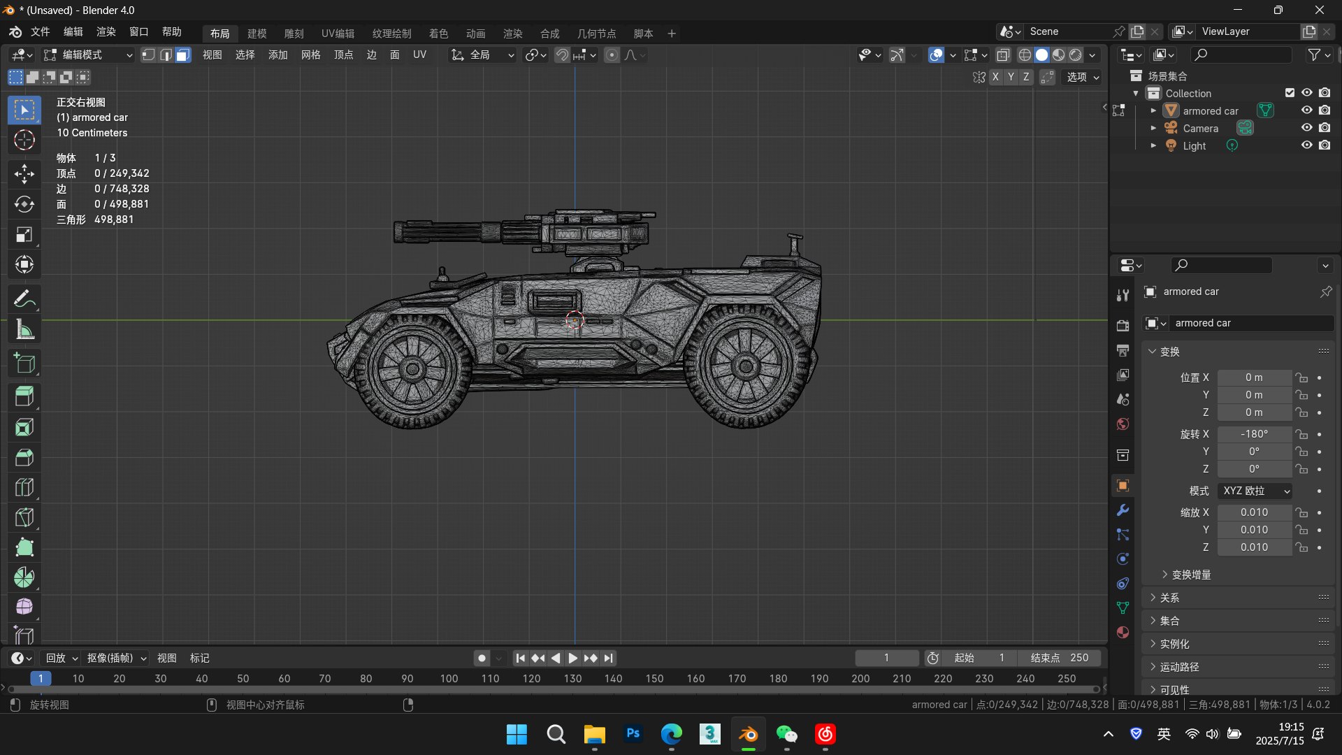Activate the Bevel tool
The height and width of the screenshot is (755, 1342).
point(24,456)
